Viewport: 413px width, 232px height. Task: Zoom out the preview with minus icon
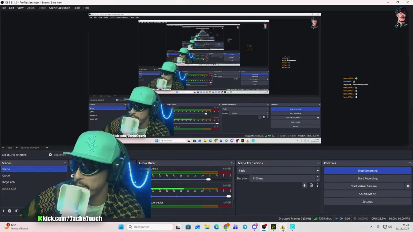click(x=3, y=148)
